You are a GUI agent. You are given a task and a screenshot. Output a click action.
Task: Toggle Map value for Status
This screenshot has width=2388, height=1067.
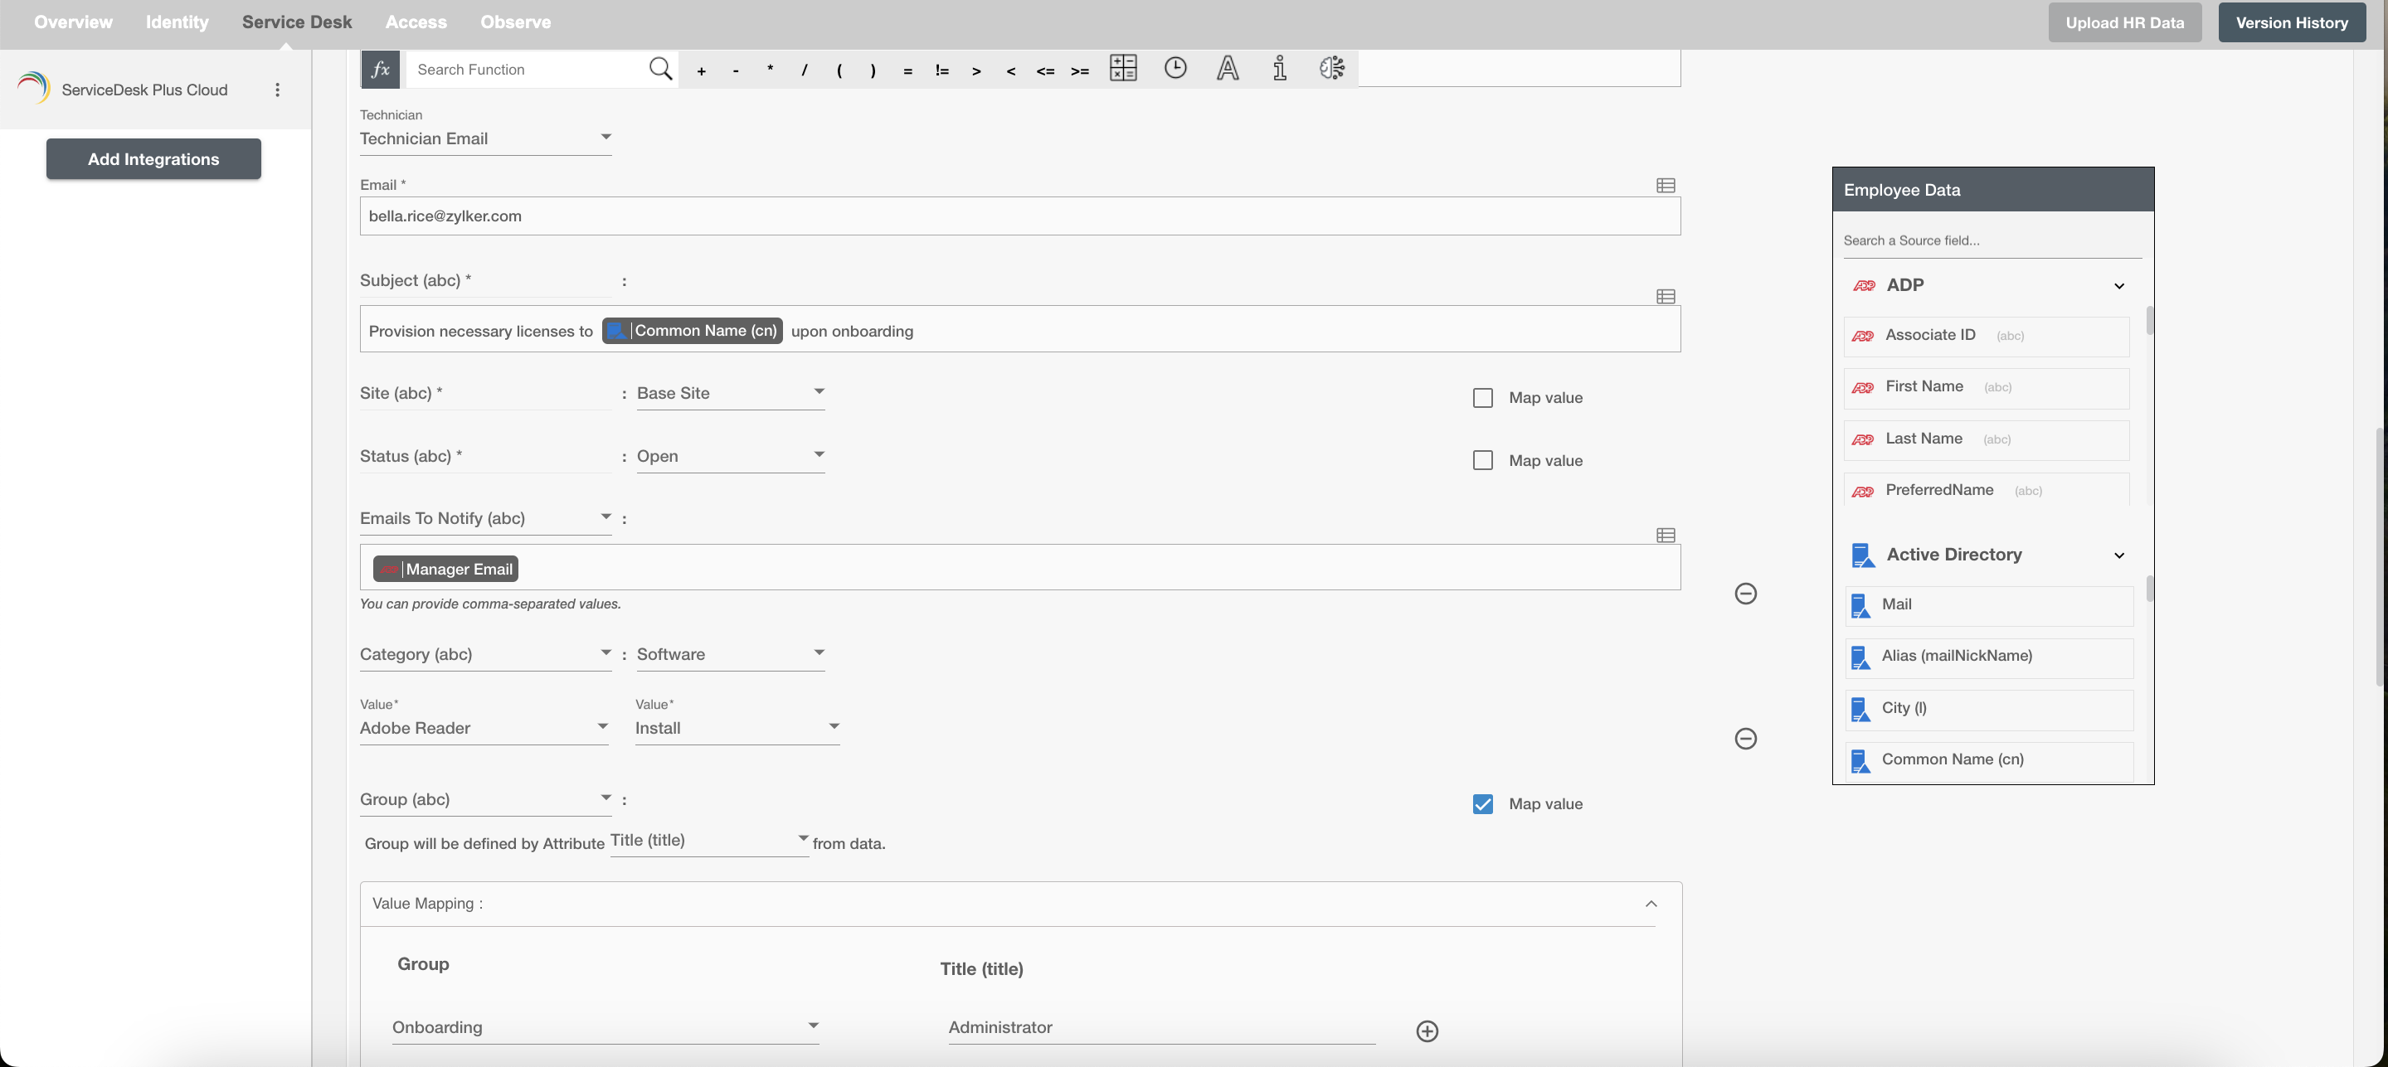point(1482,461)
